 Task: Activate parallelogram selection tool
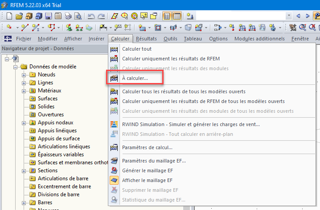(115, 16)
